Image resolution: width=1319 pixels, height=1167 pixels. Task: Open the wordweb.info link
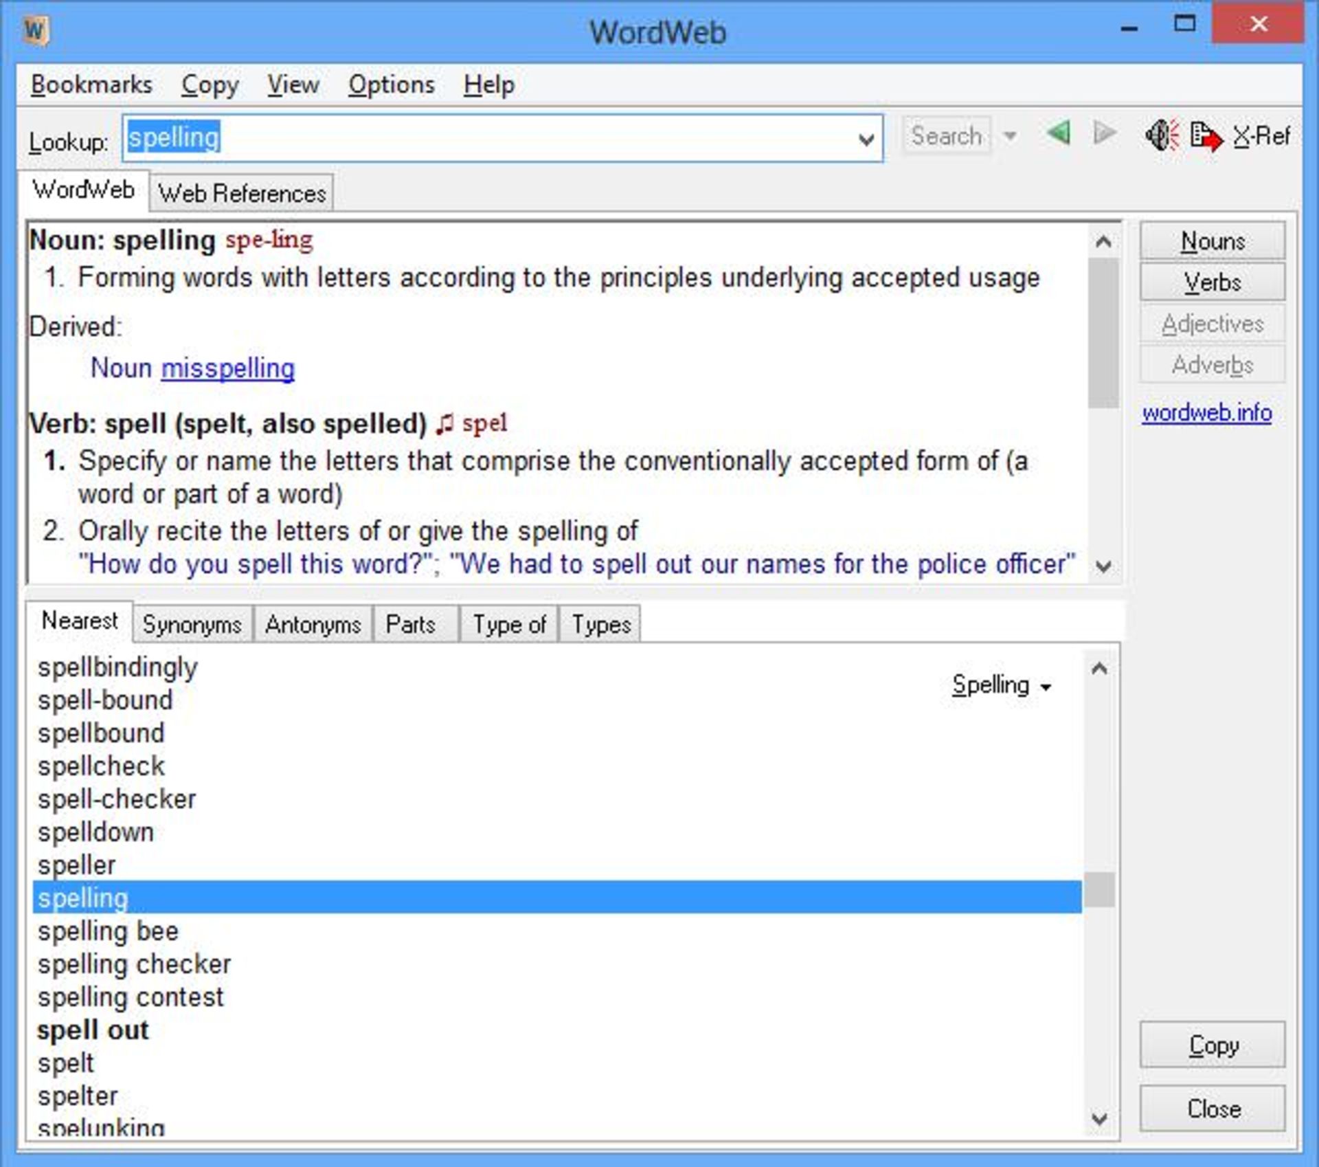click(x=1207, y=412)
